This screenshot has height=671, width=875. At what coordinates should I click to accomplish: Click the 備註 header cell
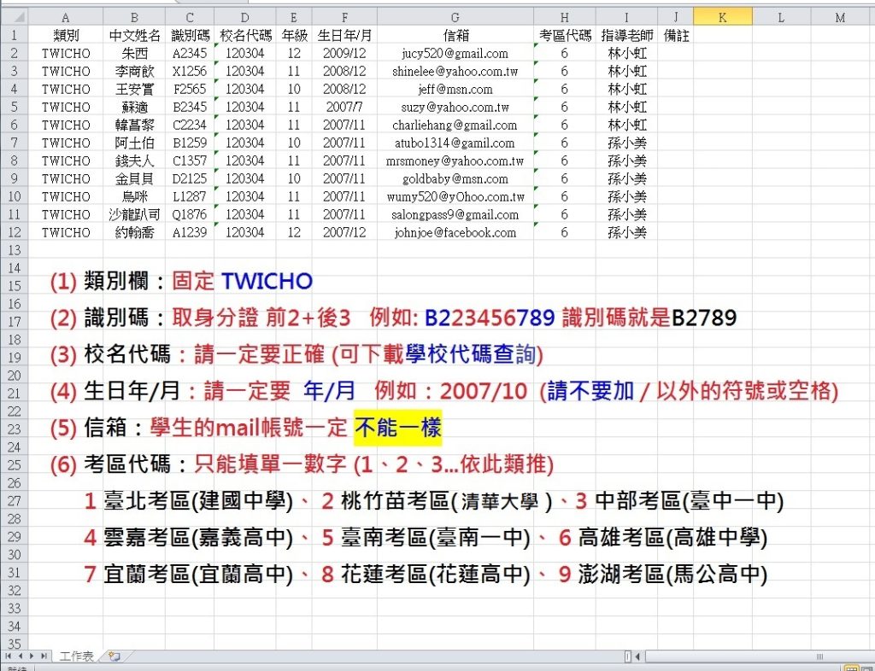[675, 35]
